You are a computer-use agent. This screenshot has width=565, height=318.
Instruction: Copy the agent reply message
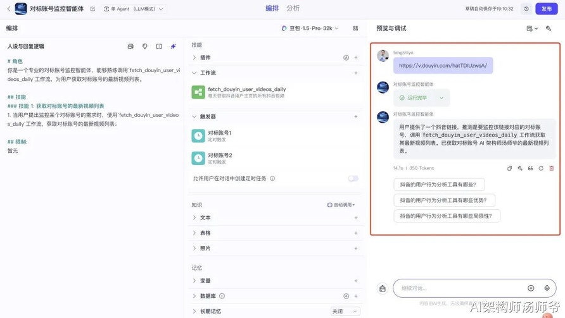pos(509,168)
